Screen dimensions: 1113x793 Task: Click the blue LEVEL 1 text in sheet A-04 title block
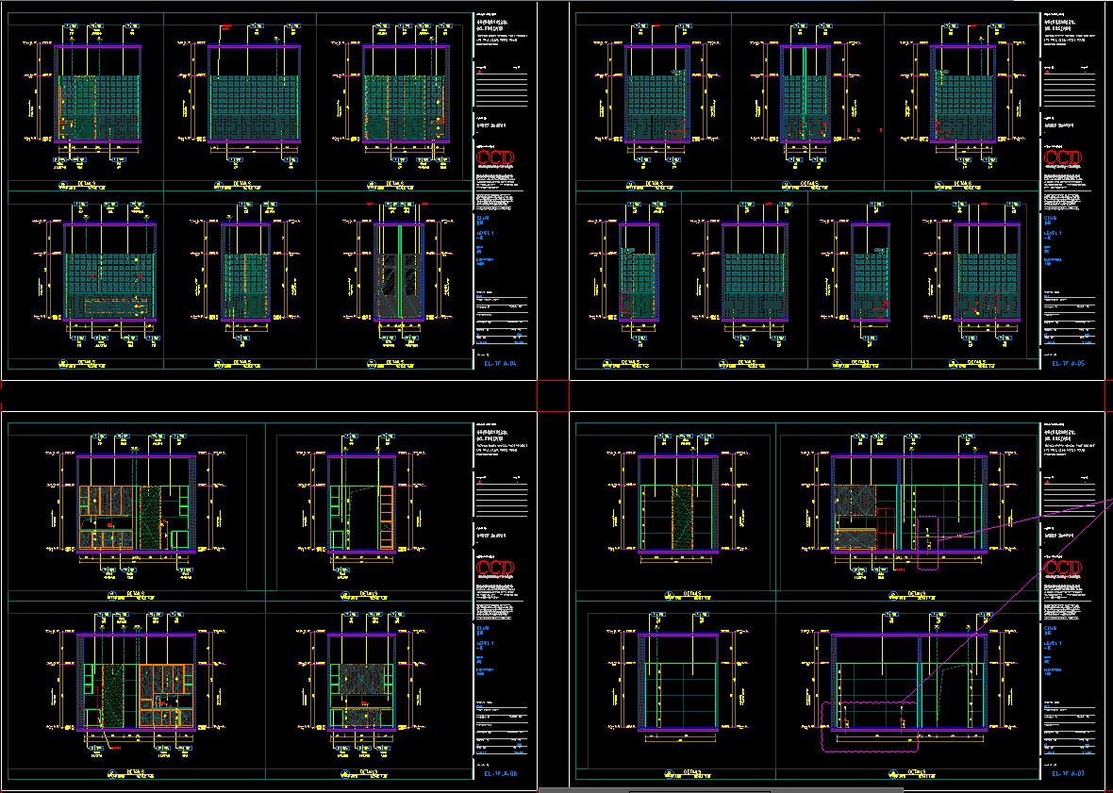click(x=486, y=234)
